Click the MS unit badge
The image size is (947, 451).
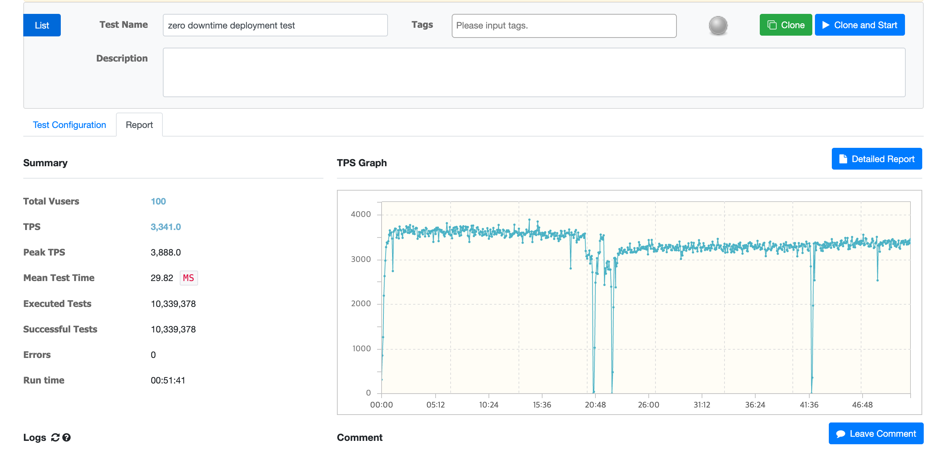pyautogui.click(x=188, y=278)
